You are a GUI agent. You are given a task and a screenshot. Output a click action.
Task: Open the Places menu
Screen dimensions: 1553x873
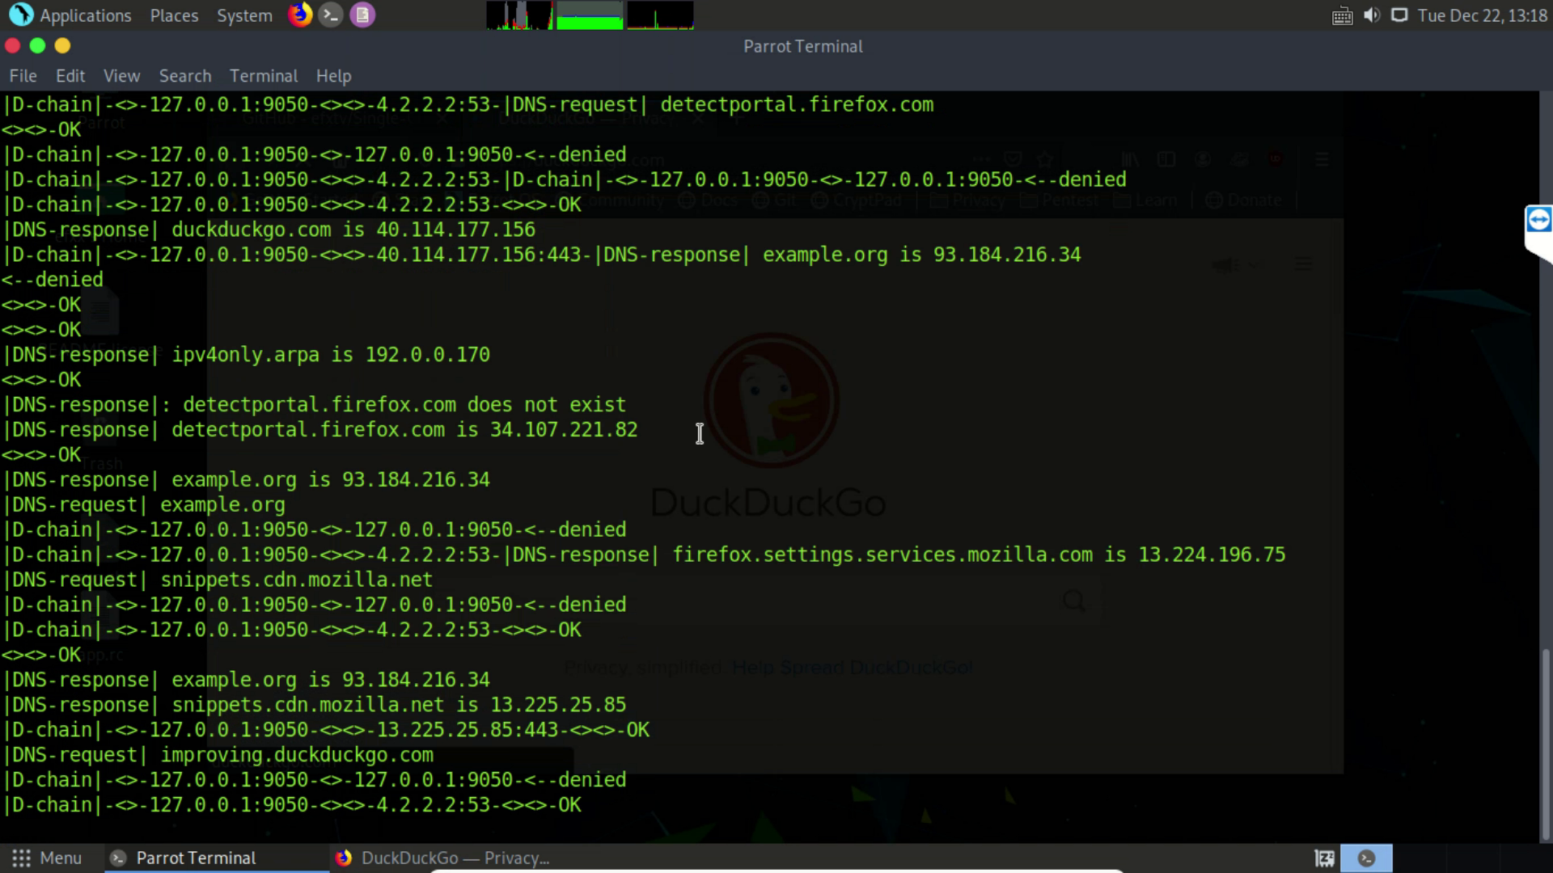pyautogui.click(x=174, y=15)
